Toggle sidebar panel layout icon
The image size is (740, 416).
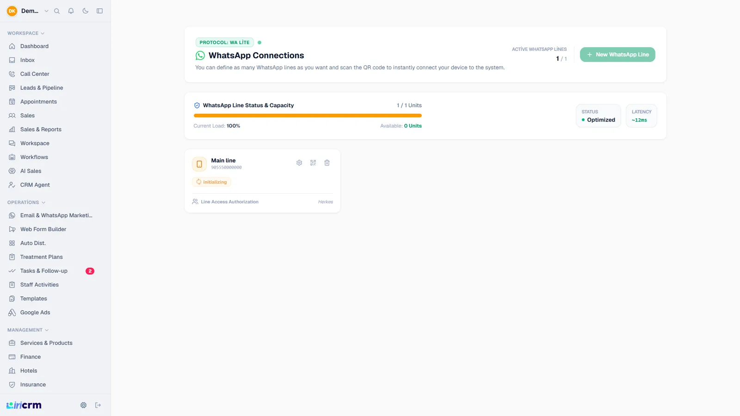coord(99,11)
